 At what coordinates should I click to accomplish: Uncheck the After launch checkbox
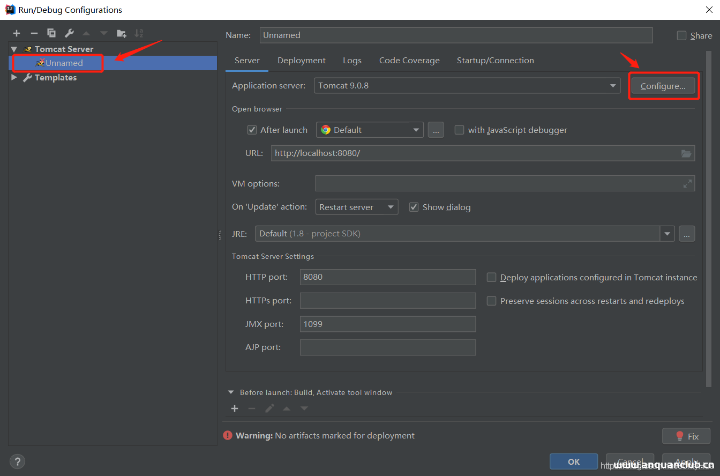coord(252,130)
